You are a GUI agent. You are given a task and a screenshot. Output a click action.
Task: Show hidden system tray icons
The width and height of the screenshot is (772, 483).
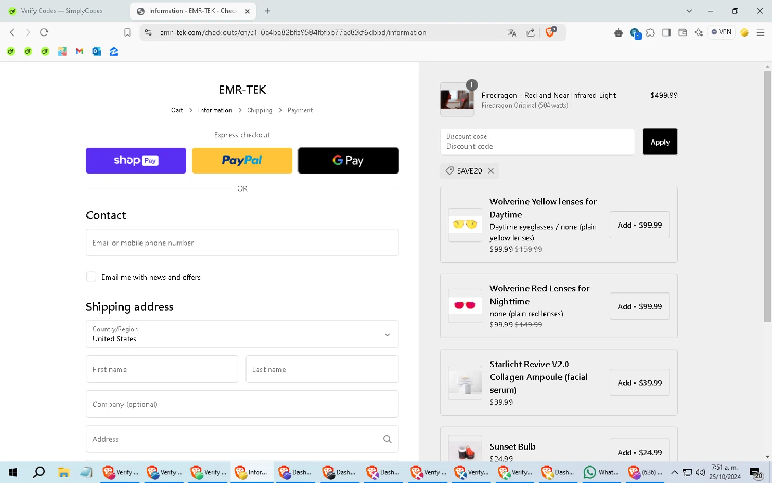674,472
